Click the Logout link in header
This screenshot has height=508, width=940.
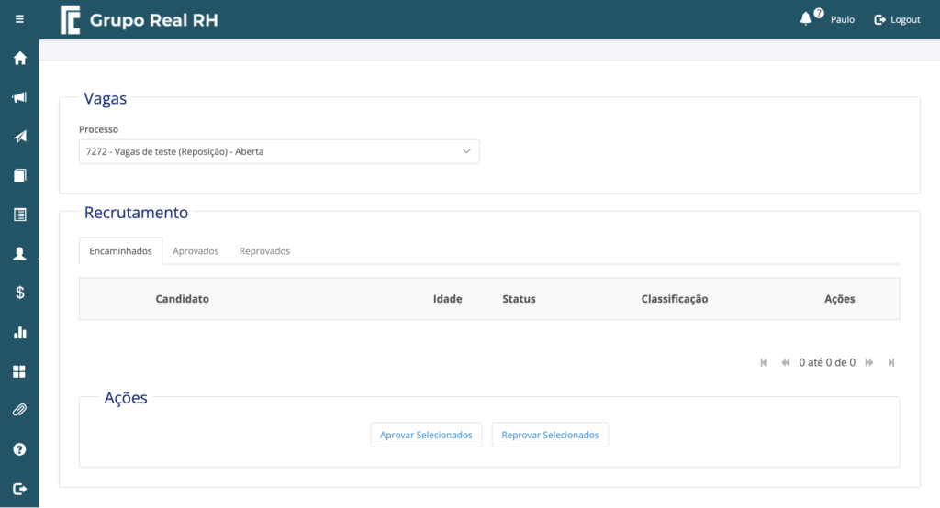[x=897, y=20]
